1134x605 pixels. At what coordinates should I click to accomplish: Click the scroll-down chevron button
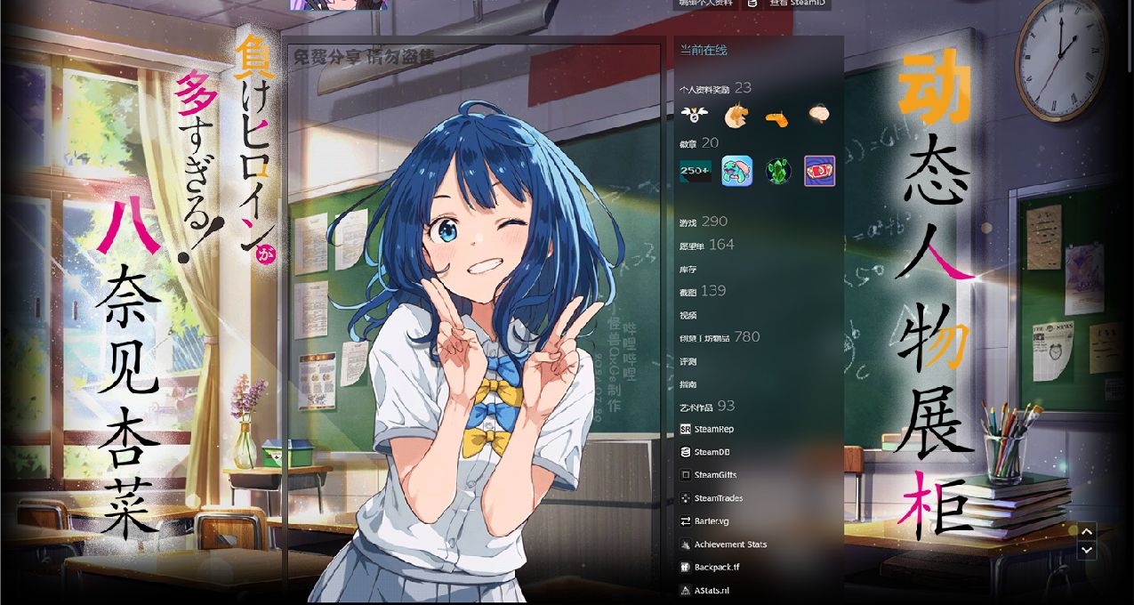coord(1087,551)
